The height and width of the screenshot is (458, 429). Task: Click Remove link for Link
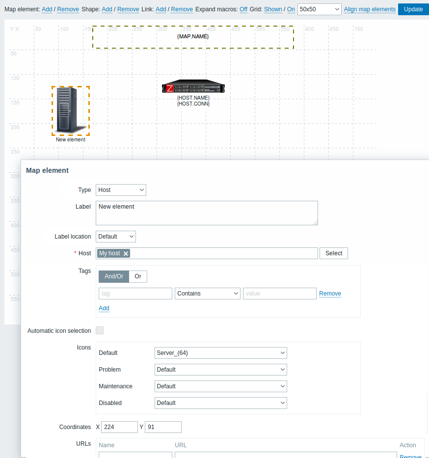coord(182,9)
